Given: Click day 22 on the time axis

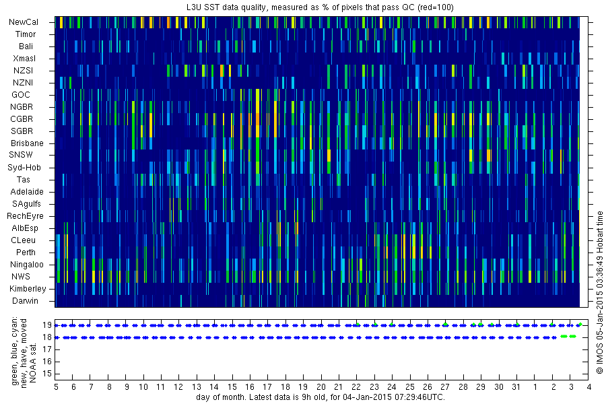Looking at the screenshot, I should (356, 386).
